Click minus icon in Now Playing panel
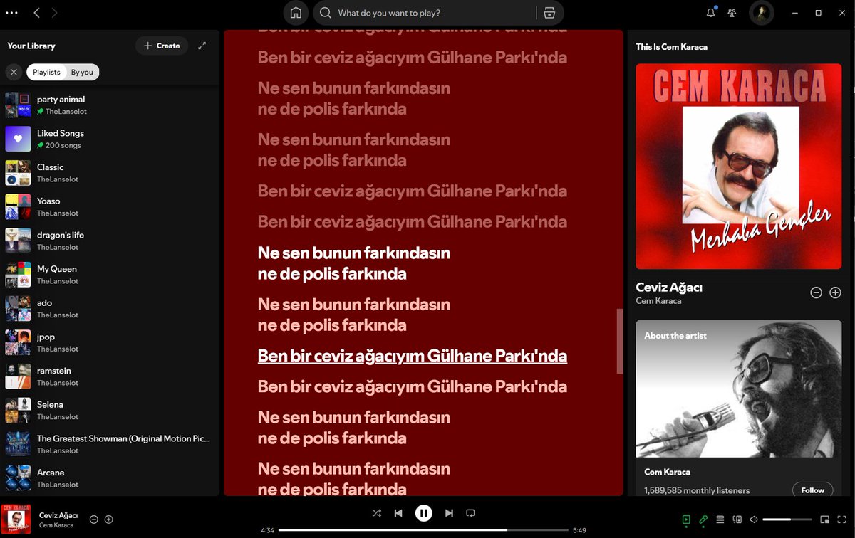 point(817,292)
